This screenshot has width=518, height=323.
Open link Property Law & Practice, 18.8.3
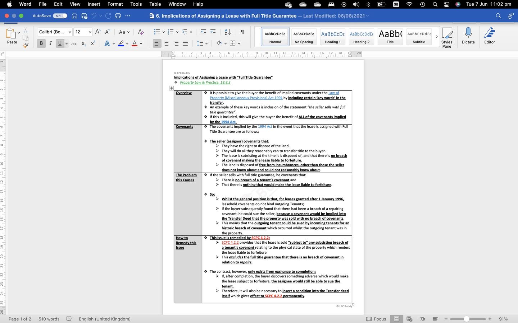click(205, 82)
